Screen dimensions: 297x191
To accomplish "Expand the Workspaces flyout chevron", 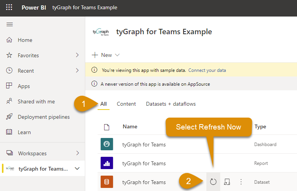I will tap(77, 153).
